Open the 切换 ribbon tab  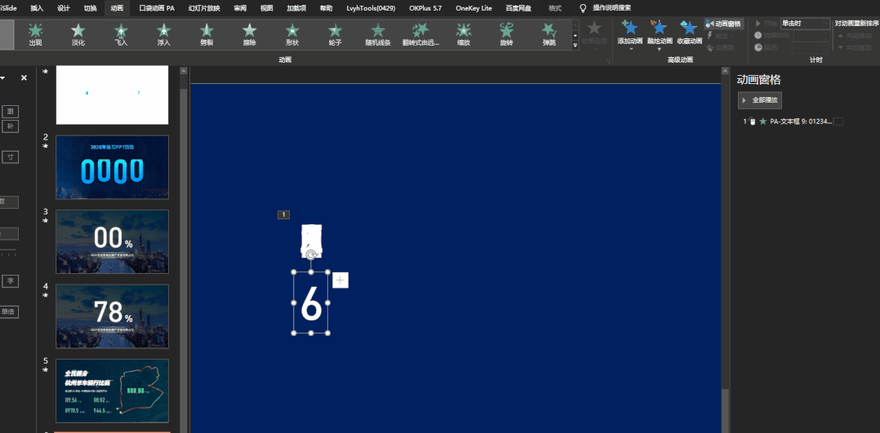[90, 7]
